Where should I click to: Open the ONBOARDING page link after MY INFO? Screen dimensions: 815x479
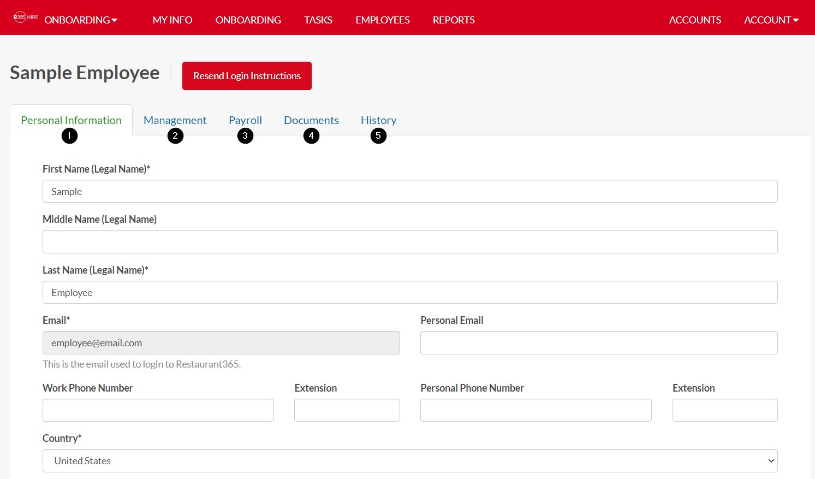point(248,20)
